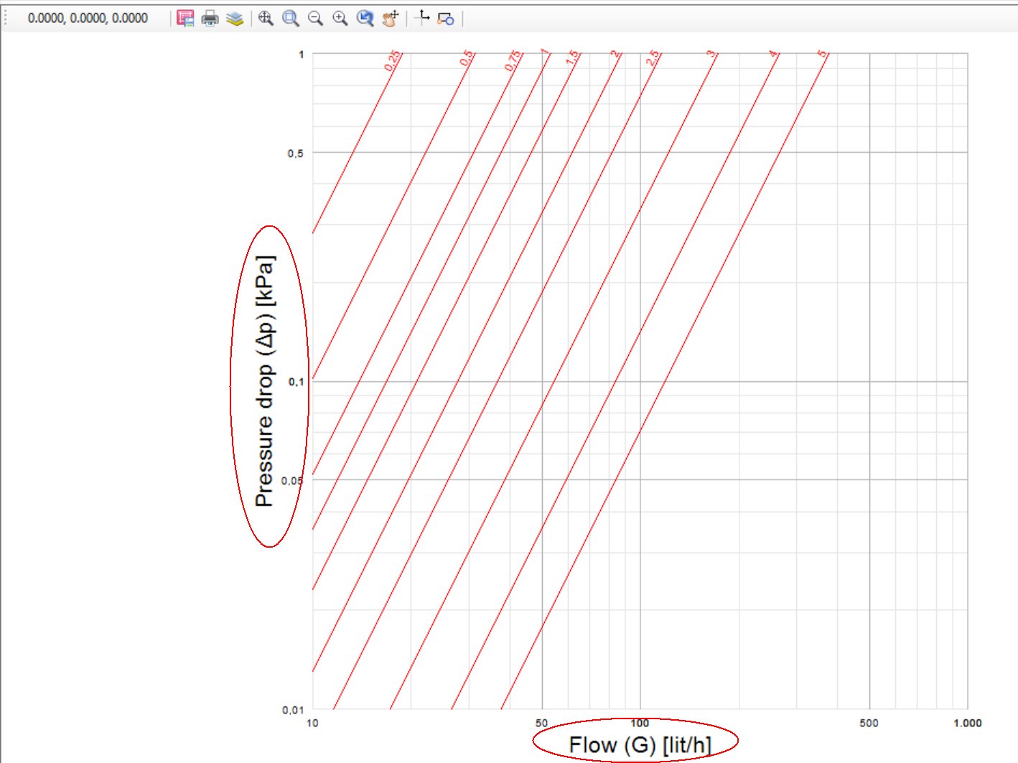Click the crosshair axis toolbar icon
Viewport: 1018px width, 763px height.
click(422, 19)
